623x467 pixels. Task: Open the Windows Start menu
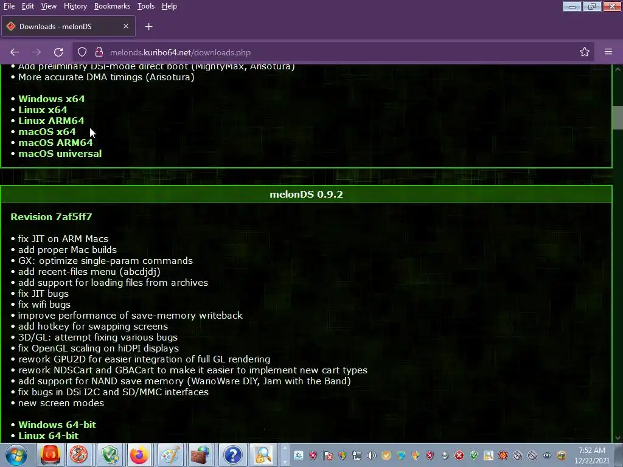[x=16, y=455]
